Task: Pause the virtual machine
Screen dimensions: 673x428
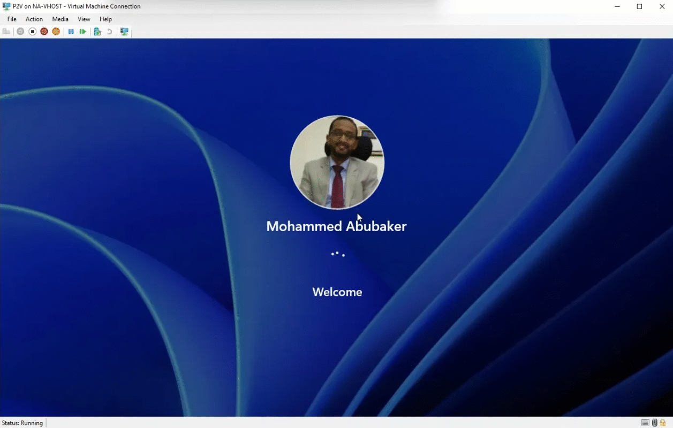Action: (x=71, y=32)
